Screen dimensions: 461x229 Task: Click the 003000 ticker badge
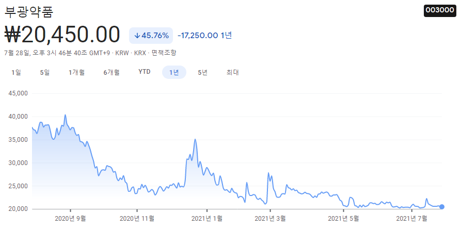(440, 10)
